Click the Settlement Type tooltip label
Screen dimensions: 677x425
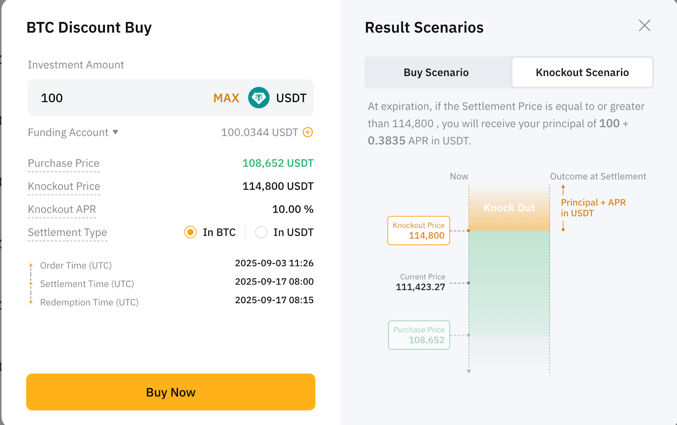(67, 233)
